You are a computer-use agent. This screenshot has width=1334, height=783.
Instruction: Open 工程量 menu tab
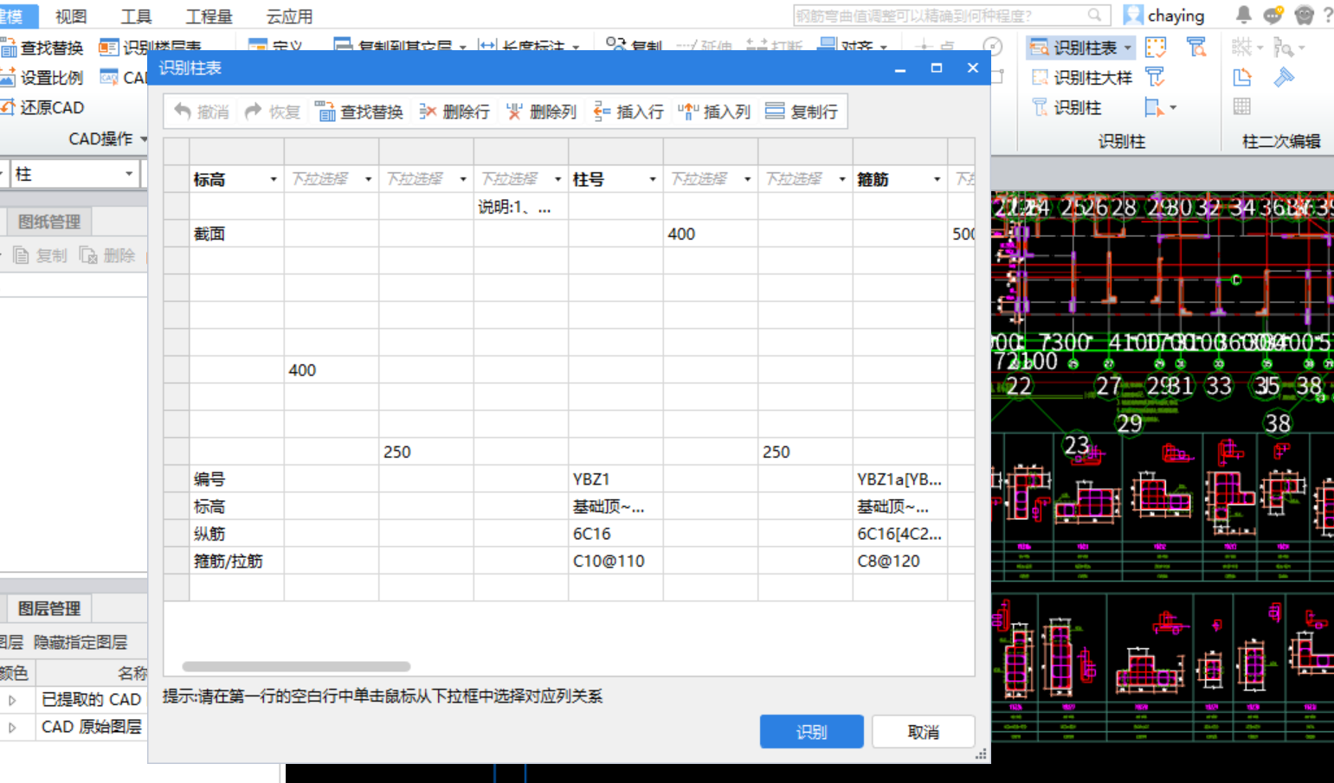(209, 16)
